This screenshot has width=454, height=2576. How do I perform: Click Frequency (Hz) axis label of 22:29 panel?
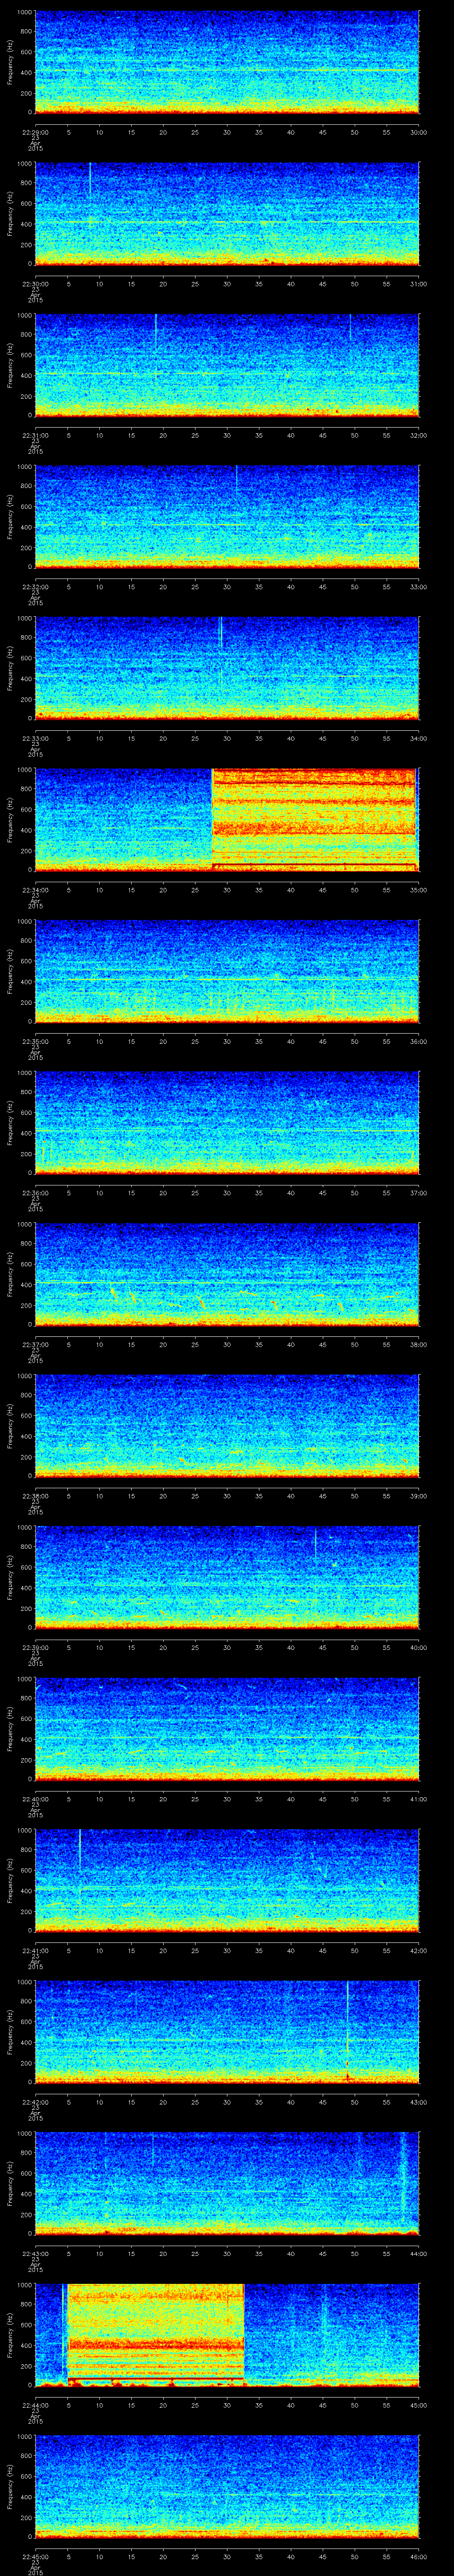pos(10,62)
